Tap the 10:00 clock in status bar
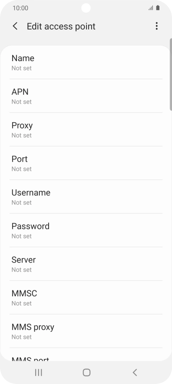The width and height of the screenshot is (172, 384). (x=21, y=8)
